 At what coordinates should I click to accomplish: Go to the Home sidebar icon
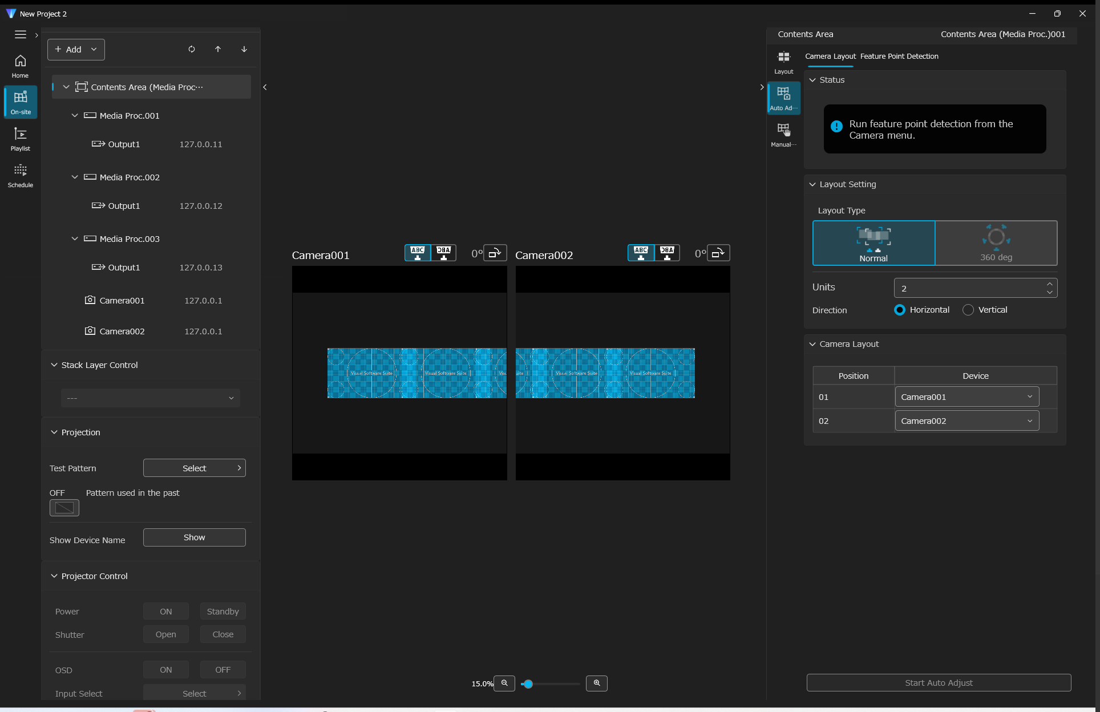coord(21,66)
